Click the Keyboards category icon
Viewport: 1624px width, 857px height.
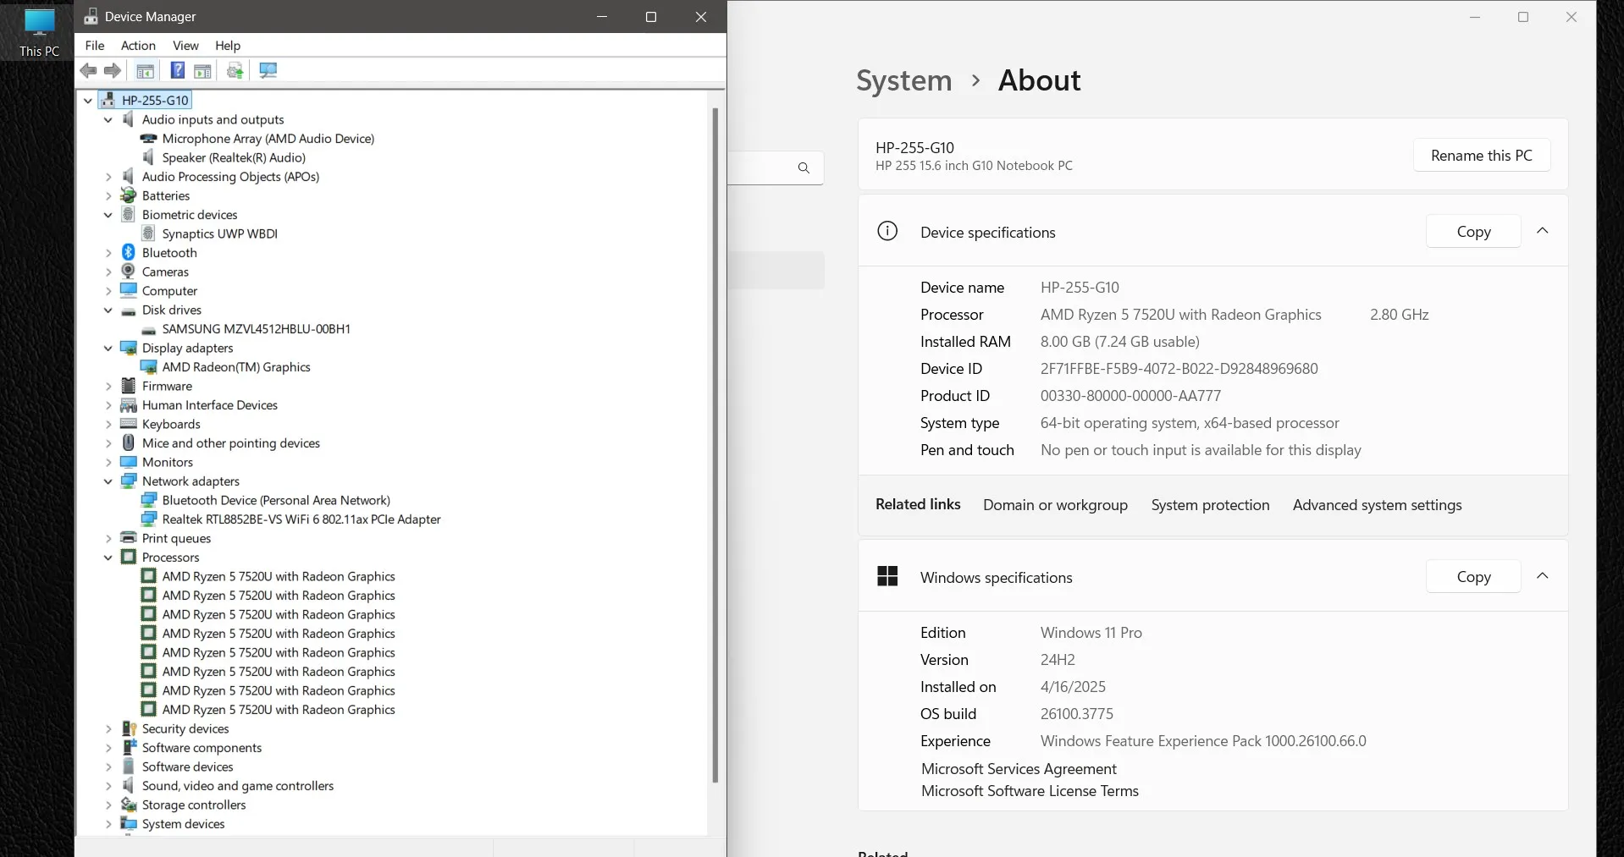129,424
